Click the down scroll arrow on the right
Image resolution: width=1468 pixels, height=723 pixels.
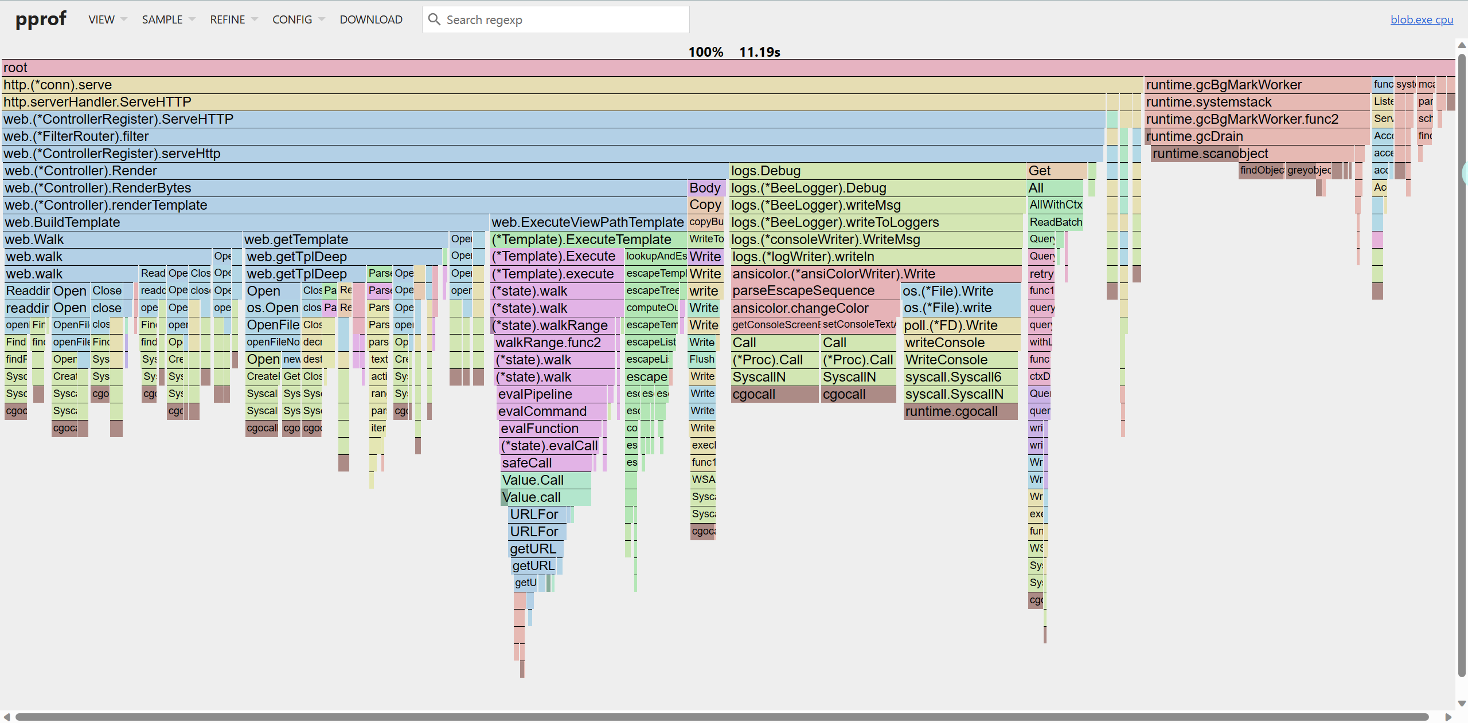(x=1462, y=703)
